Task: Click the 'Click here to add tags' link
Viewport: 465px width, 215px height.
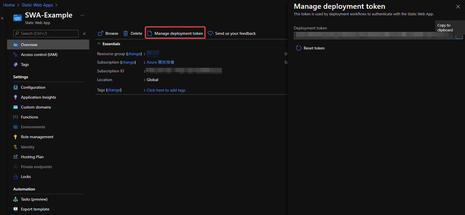Action: click(x=166, y=90)
